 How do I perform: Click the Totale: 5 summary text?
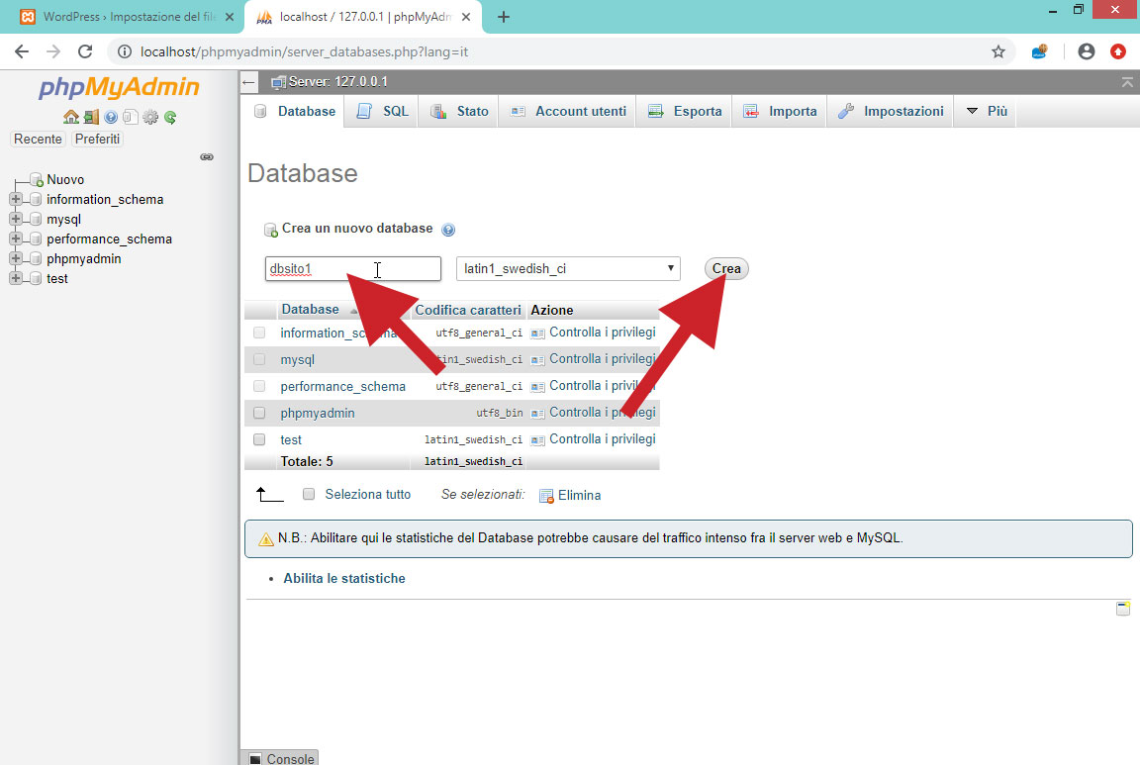307,462
